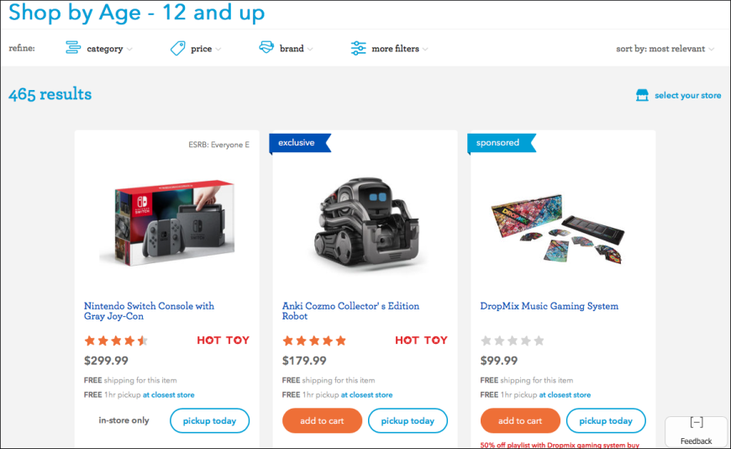
Task: Click the Feedback widget icon
Action: click(x=697, y=422)
